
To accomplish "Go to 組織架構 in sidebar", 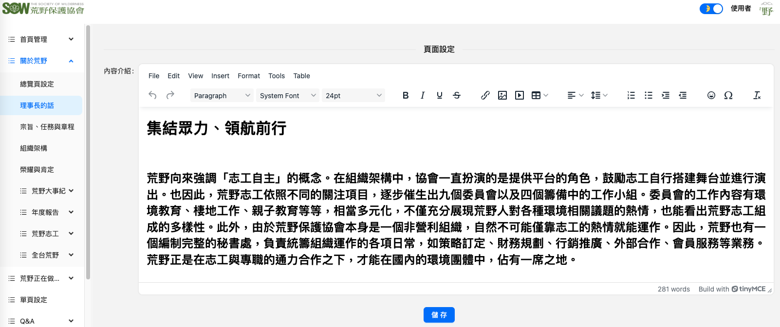I will (34, 148).
